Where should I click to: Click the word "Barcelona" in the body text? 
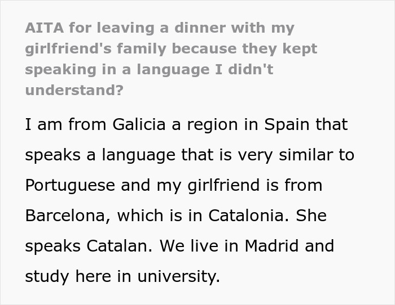(x=69, y=216)
